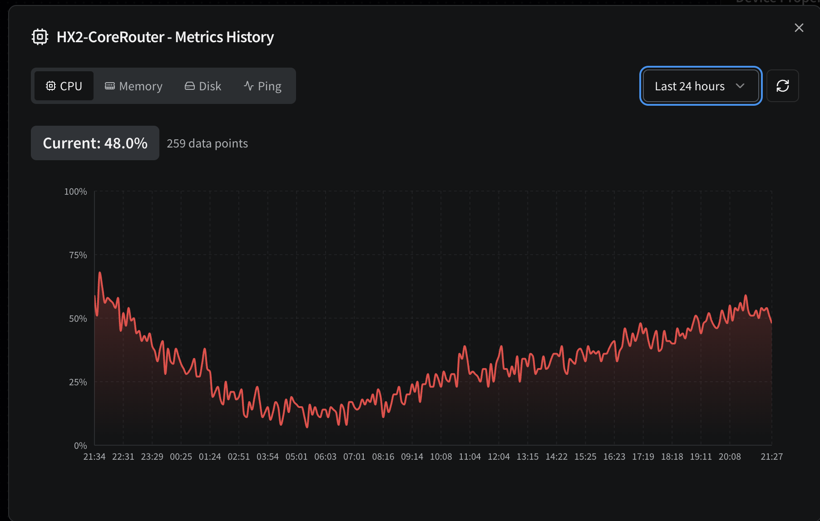The height and width of the screenshot is (521, 820).
Task: Click the 12:04 time label on the x-axis
Action: pyautogui.click(x=499, y=457)
